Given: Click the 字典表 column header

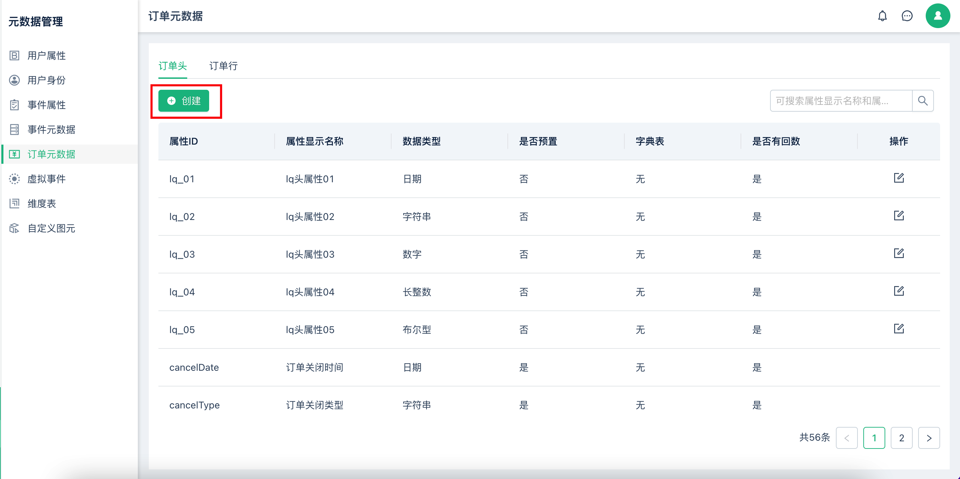Looking at the screenshot, I should [x=650, y=141].
